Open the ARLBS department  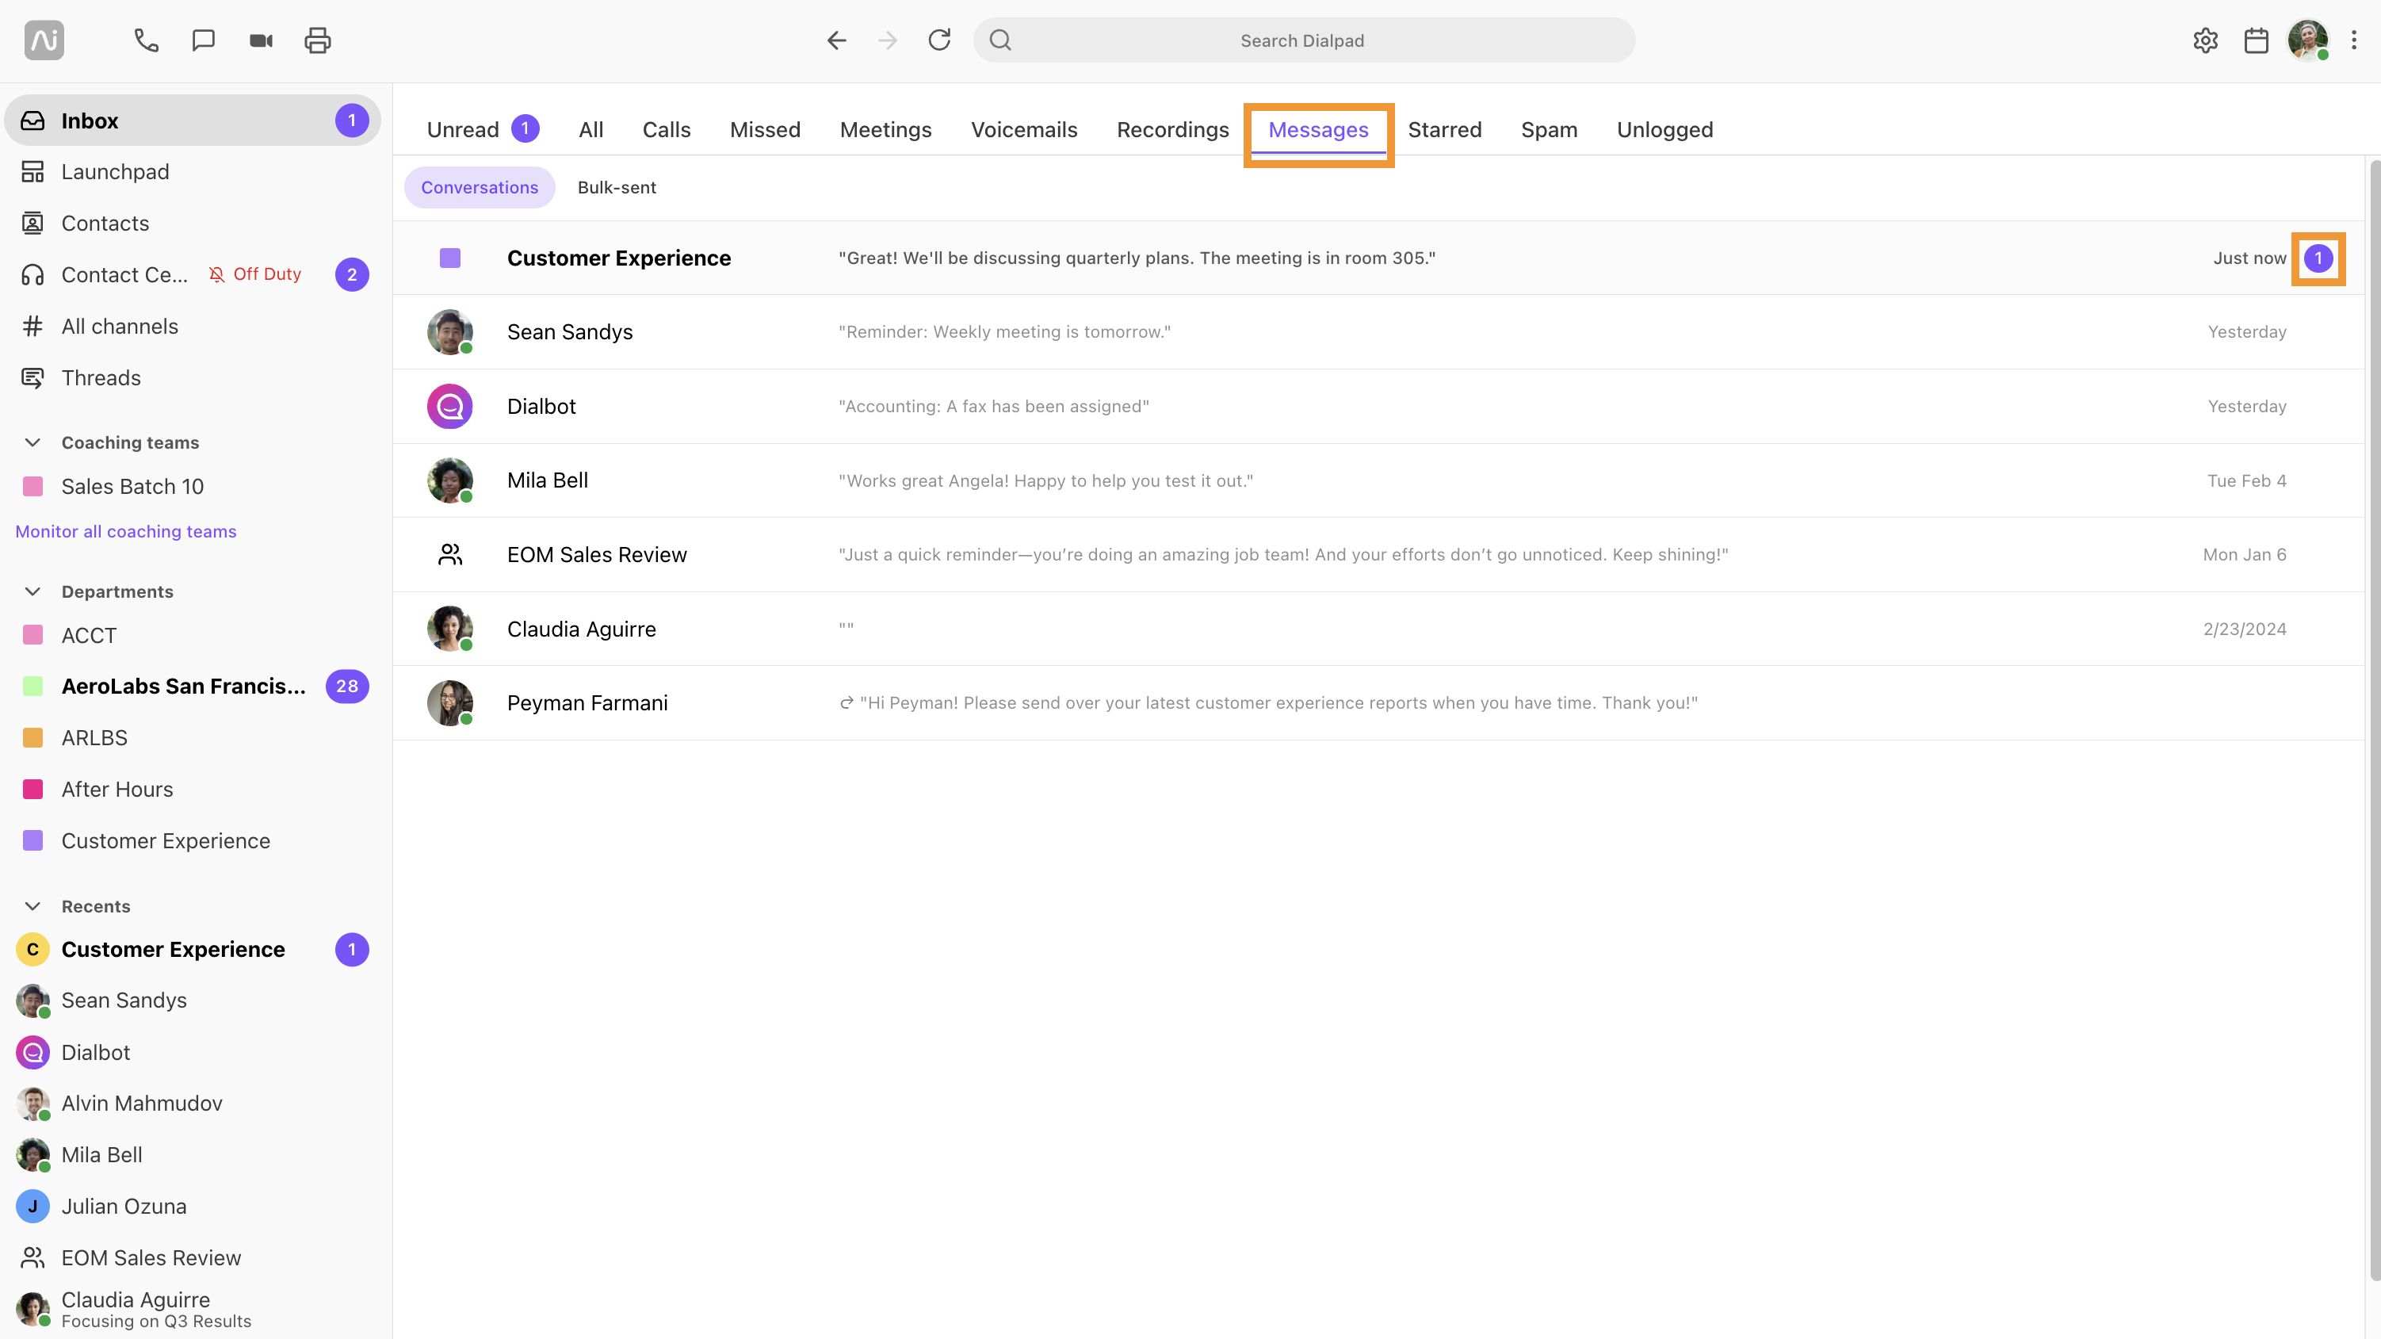193,738
